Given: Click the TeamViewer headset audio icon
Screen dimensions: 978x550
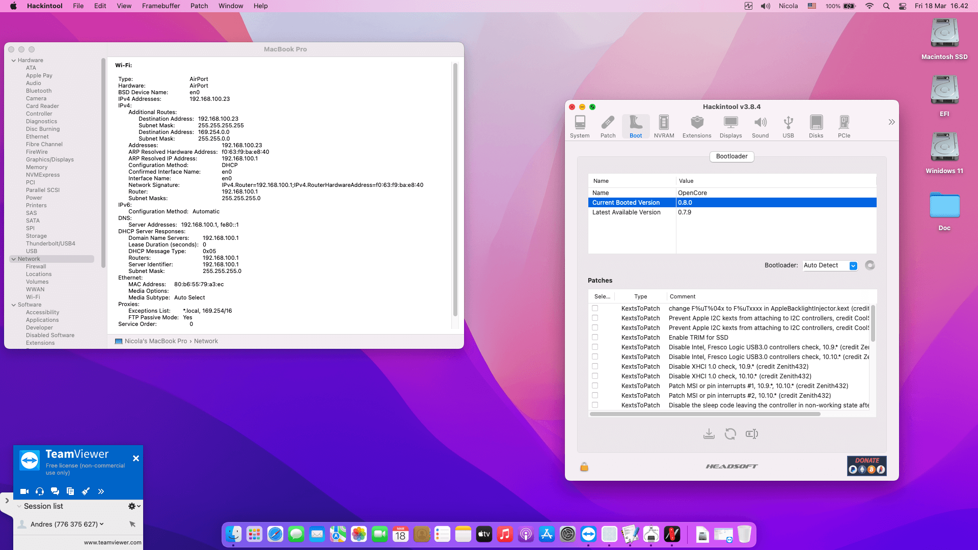Looking at the screenshot, I should click(40, 491).
